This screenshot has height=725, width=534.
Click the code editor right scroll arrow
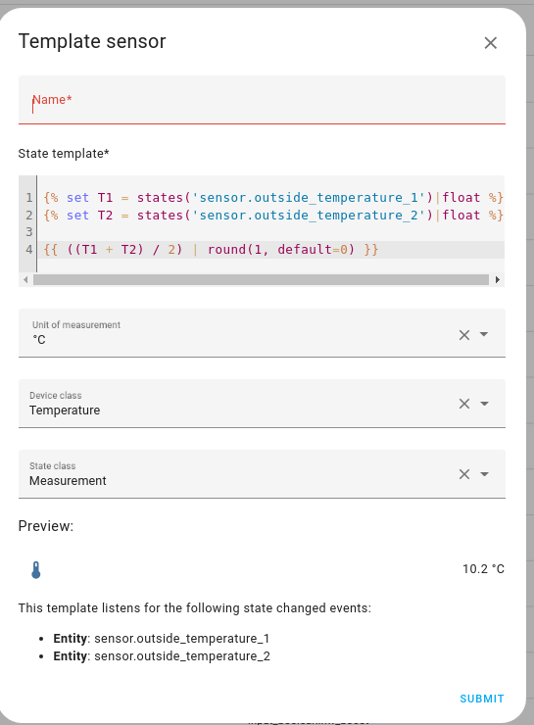tap(498, 279)
